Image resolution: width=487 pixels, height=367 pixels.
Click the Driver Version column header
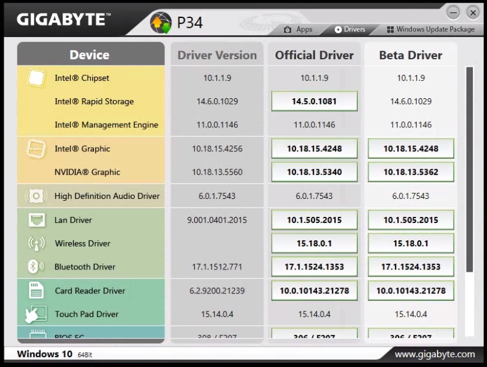coord(217,55)
